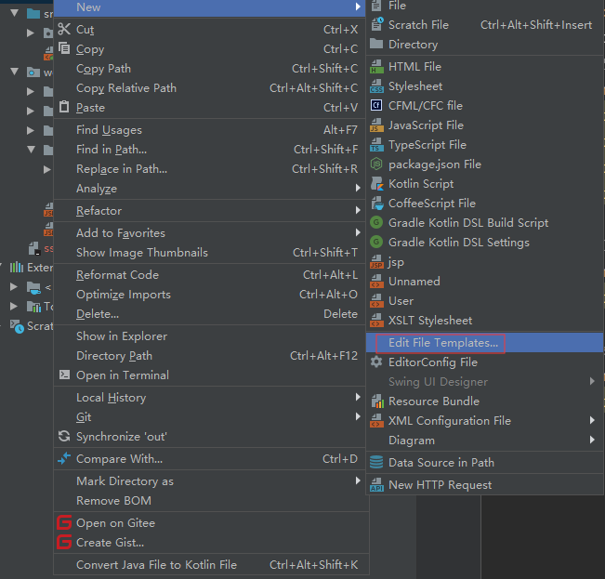Click the Scratch File icon
This screenshot has height=579, width=605.
pos(376,24)
